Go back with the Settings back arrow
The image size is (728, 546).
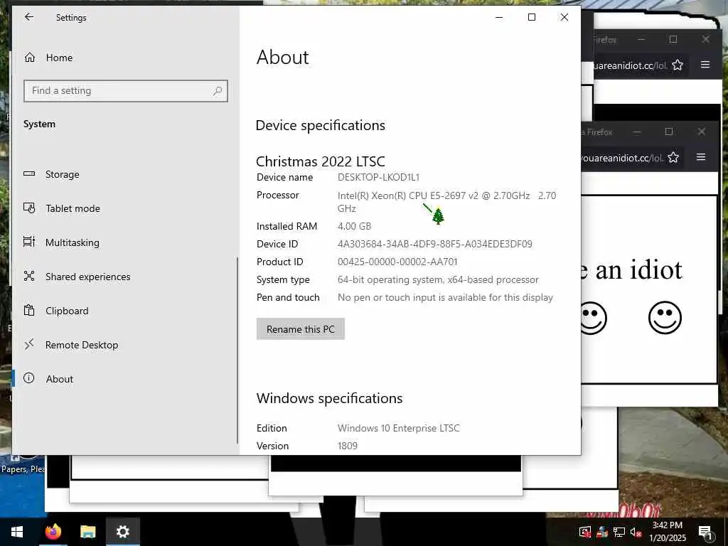(28, 17)
